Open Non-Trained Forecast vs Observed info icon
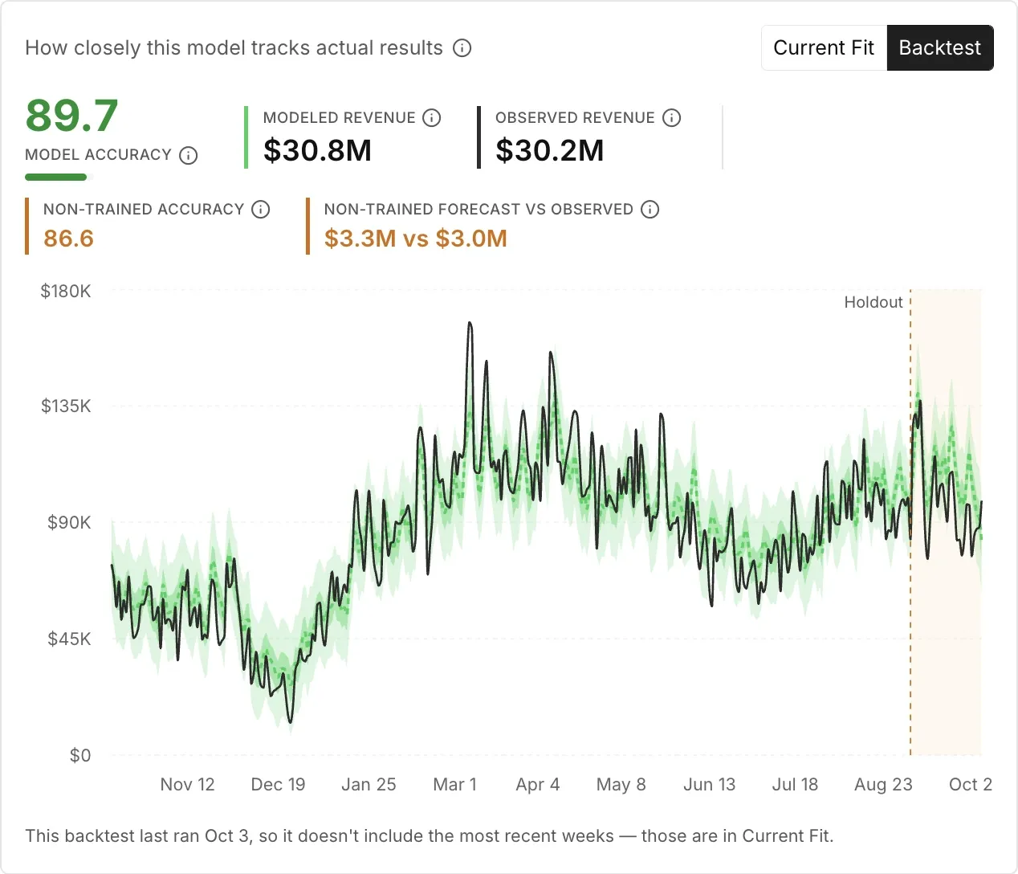This screenshot has width=1018, height=874. 650,210
